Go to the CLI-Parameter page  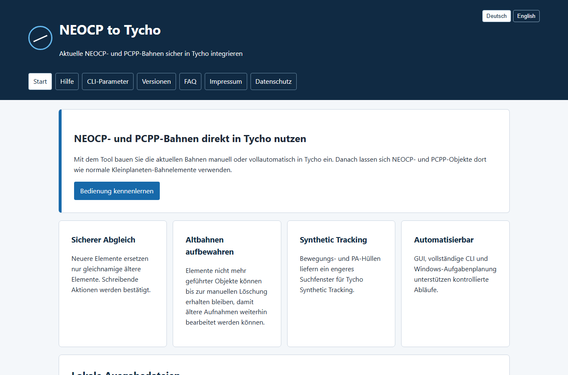click(x=108, y=81)
